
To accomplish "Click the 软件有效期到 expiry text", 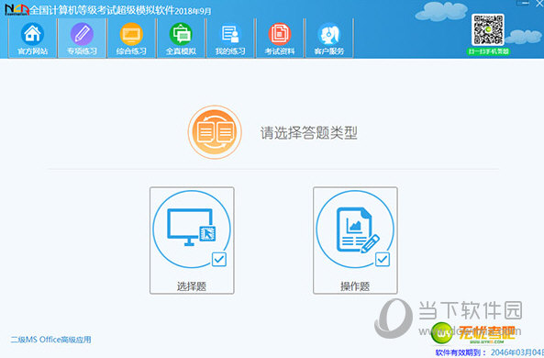I will pyautogui.click(x=490, y=352).
